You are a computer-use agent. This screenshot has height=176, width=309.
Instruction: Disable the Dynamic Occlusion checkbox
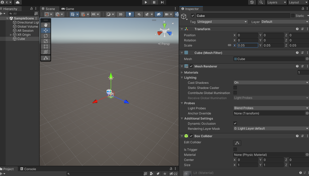click(235, 123)
